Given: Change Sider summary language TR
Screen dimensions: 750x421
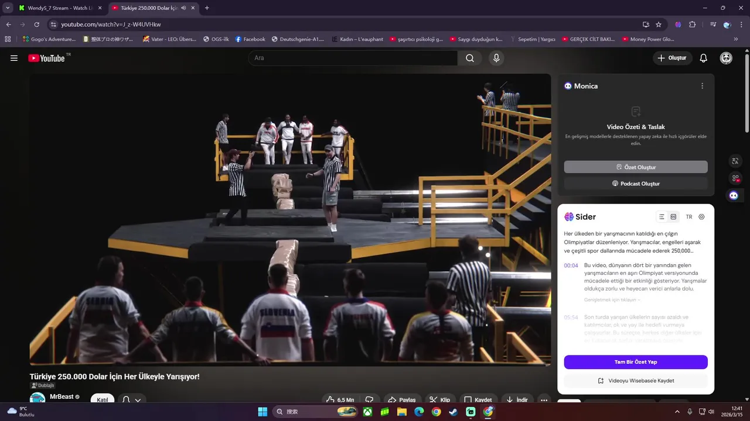Looking at the screenshot, I should (689, 217).
